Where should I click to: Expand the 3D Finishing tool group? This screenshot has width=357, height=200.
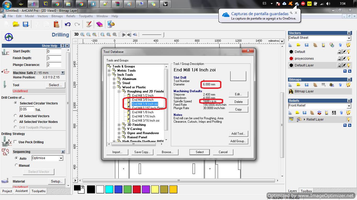(x=119, y=125)
